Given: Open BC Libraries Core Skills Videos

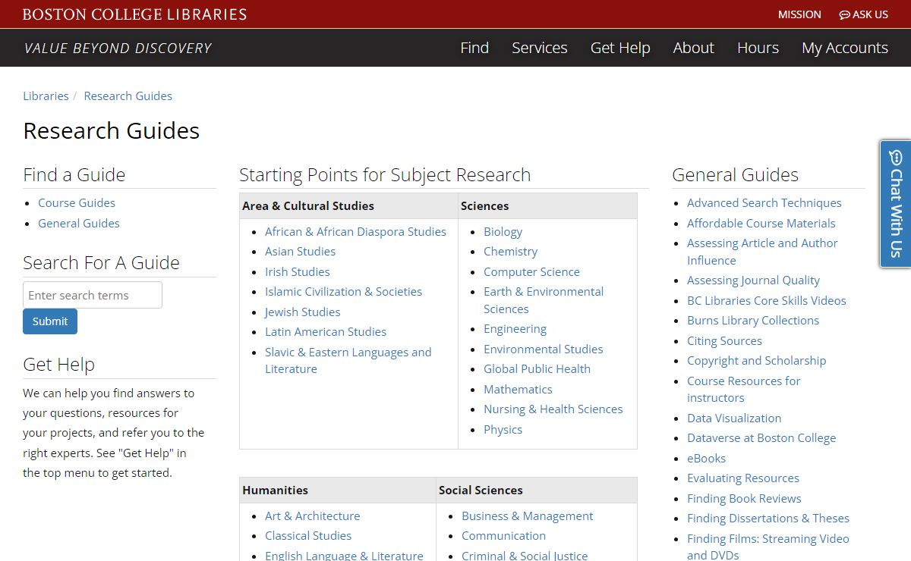Looking at the screenshot, I should click(766, 300).
